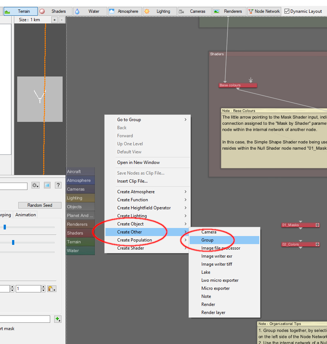Select Render in the submenu
Viewport: 327px width, 344px height.
pyautogui.click(x=224, y=304)
